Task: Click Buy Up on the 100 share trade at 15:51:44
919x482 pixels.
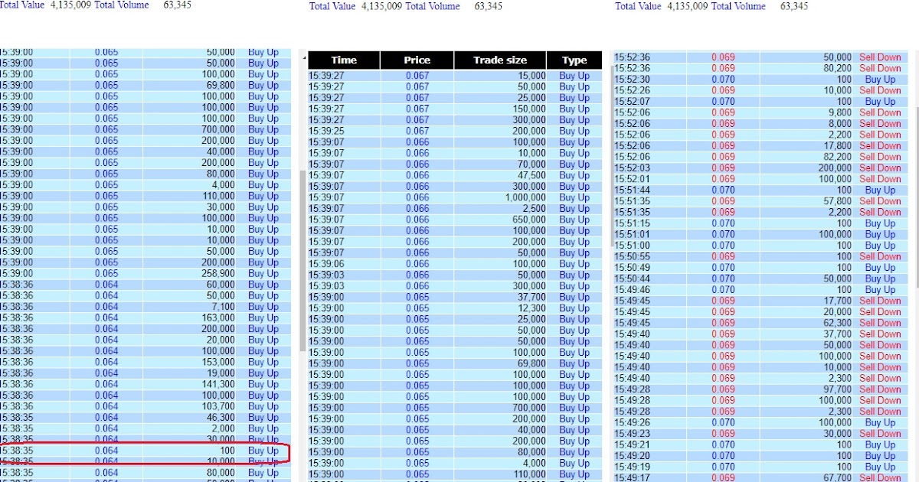Action: (x=880, y=190)
